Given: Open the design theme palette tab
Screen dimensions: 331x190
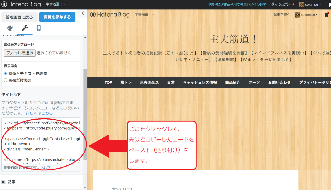Looking at the screenshot, I should coord(10,28).
